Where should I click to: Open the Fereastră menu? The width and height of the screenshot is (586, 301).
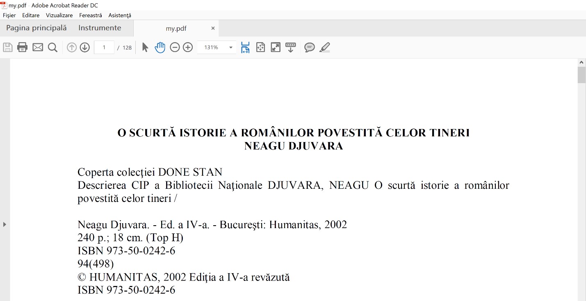91,15
